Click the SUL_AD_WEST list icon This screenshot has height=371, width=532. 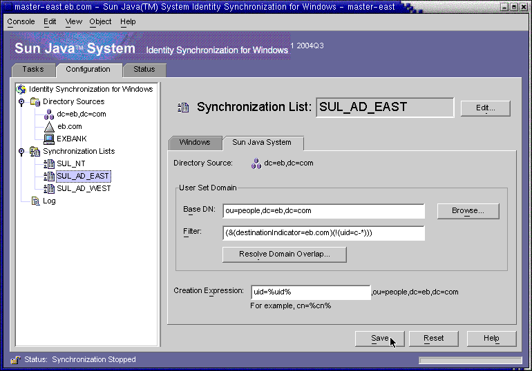tap(49, 188)
